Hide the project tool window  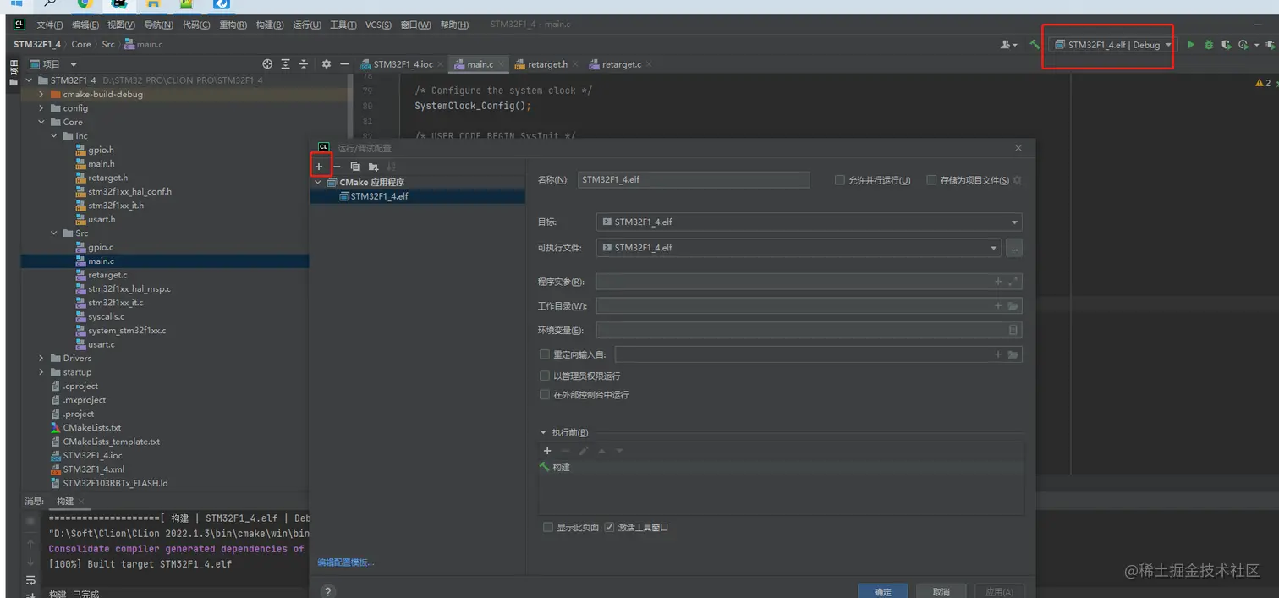click(x=344, y=64)
